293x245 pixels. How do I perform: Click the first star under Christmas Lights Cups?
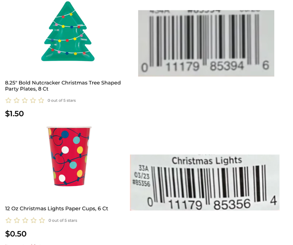click(9, 220)
